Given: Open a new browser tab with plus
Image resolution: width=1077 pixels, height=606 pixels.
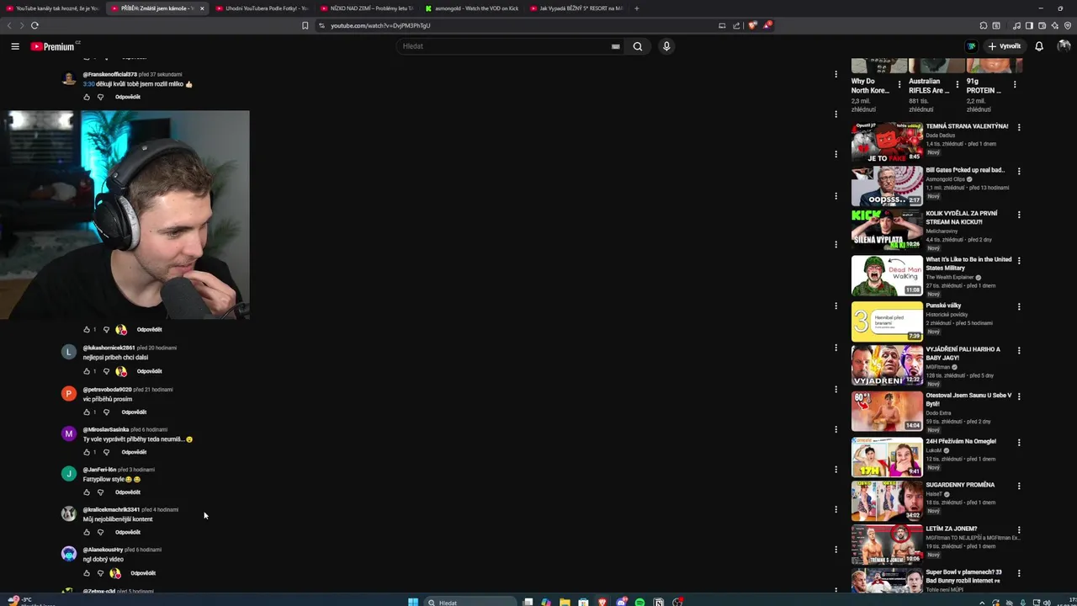Looking at the screenshot, I should coord(636,8).
